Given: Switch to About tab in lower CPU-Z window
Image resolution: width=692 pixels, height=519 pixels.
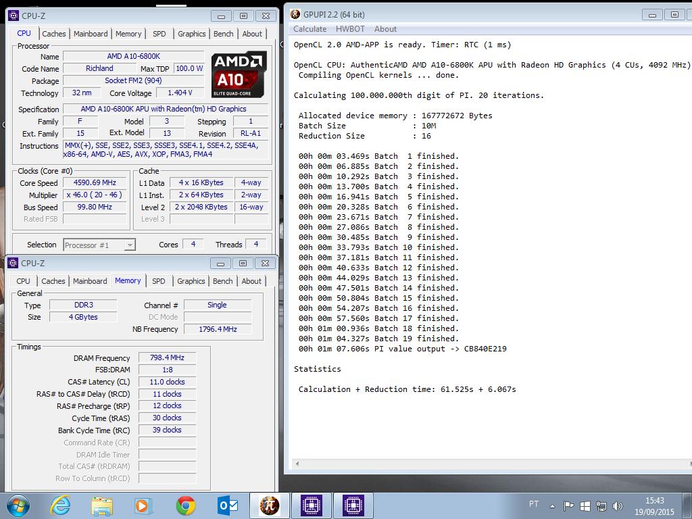Looking at the screenshot, I should (251, 281).
